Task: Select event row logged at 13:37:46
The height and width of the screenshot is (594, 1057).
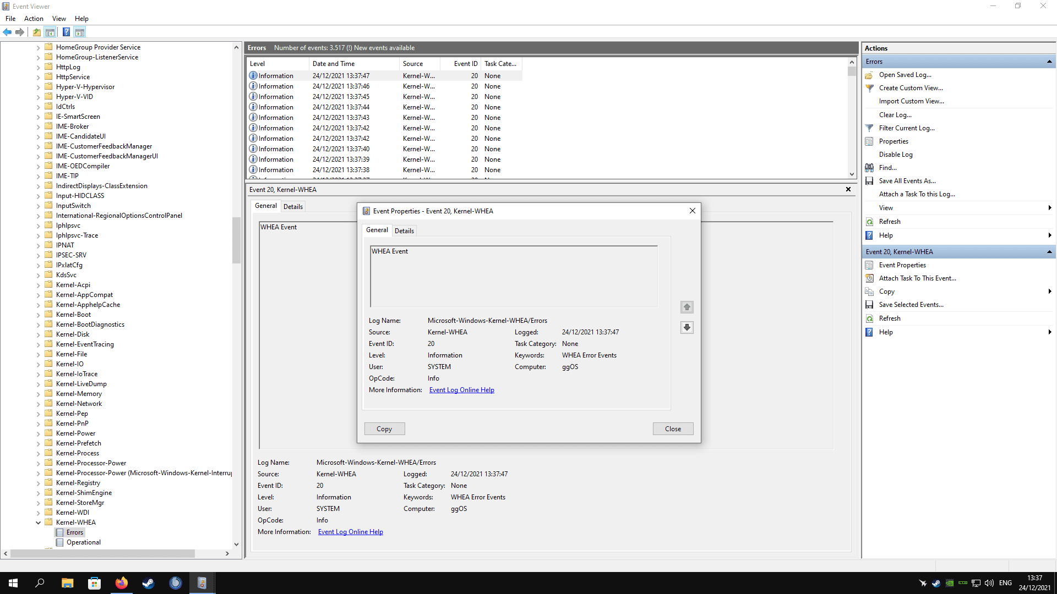Action: 384,86
